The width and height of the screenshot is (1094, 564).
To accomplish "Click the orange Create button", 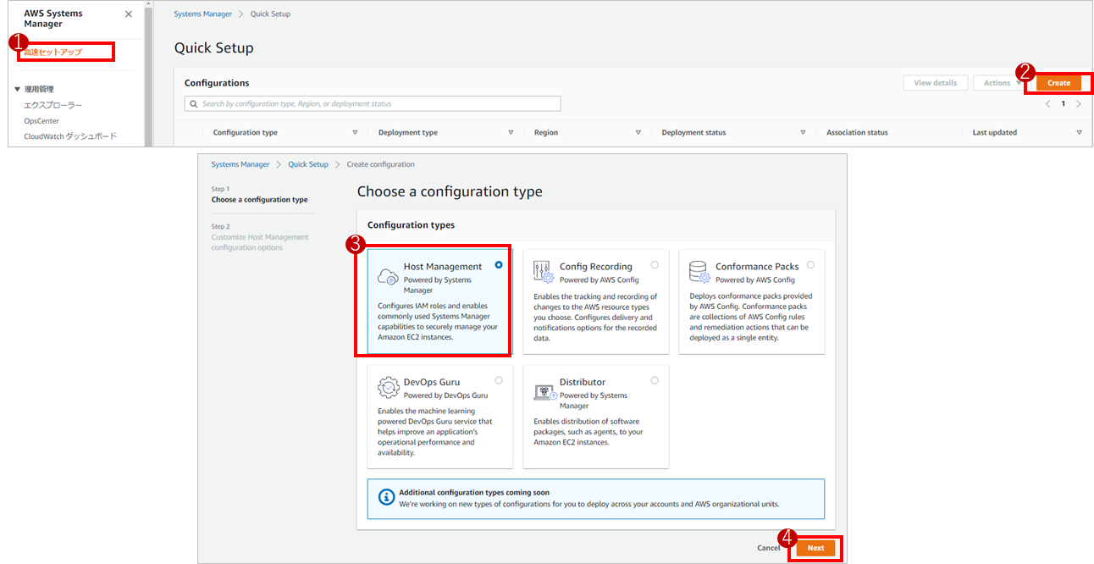I will [x=1058, y=83].
